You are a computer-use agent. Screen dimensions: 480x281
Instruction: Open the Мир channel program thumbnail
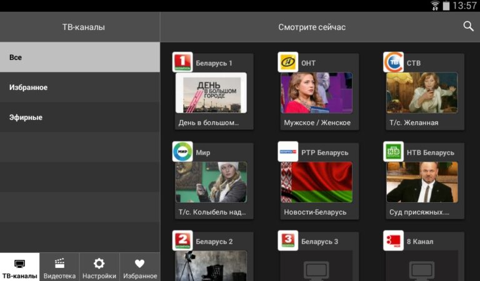211,182
